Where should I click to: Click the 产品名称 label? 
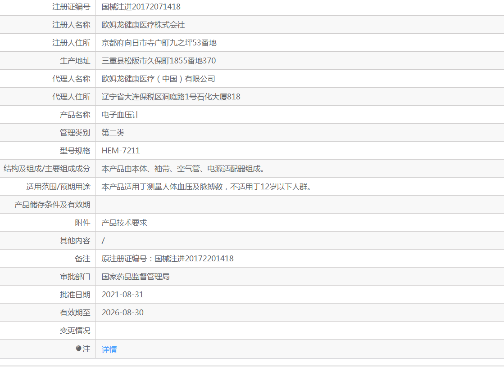pyautogui.click(x=75, y=115)
